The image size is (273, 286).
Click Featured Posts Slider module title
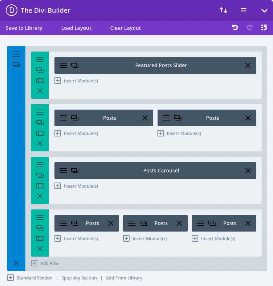161,65
